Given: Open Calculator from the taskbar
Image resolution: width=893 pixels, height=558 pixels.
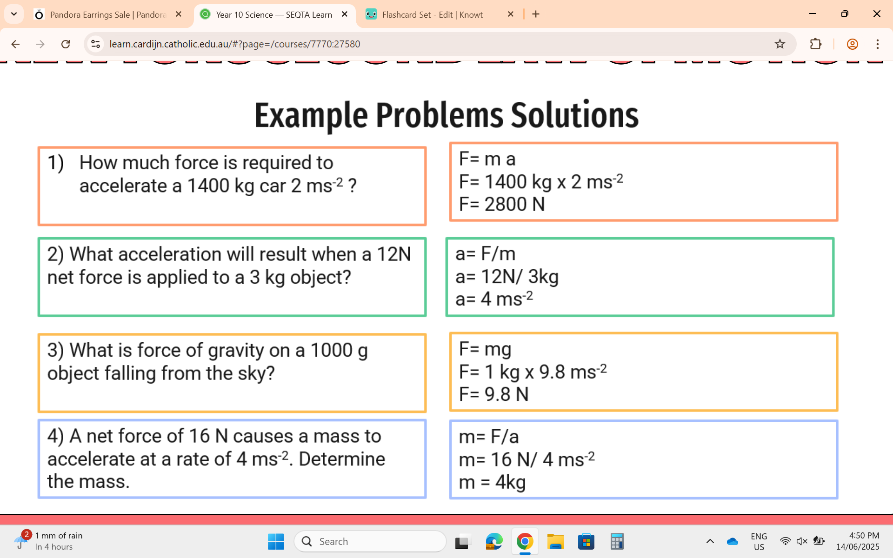Looking at the screenshot, I should (x=617, y=542).
